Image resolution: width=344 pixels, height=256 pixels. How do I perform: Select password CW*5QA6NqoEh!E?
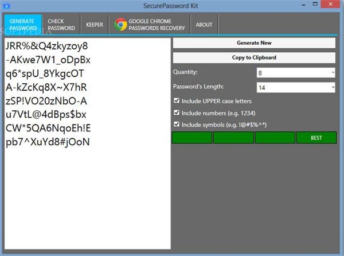click(x=48, y=128)
